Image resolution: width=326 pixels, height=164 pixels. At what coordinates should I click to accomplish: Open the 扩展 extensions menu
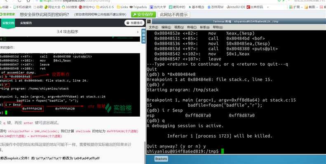294,7
